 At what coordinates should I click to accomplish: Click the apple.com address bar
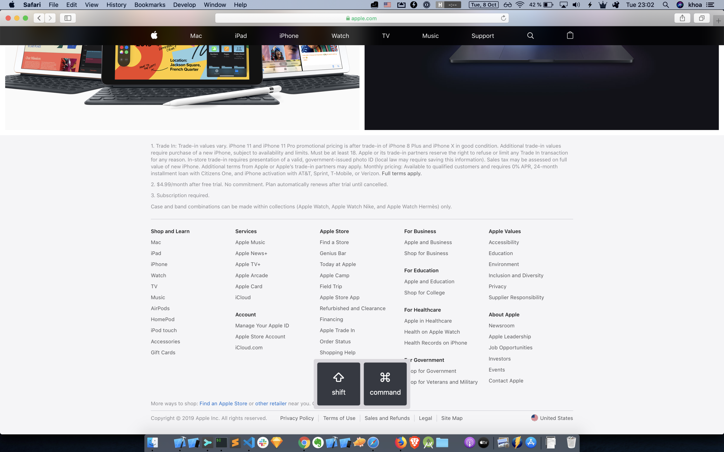361,18
